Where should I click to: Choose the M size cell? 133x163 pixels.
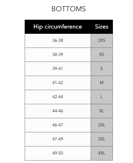102,83
